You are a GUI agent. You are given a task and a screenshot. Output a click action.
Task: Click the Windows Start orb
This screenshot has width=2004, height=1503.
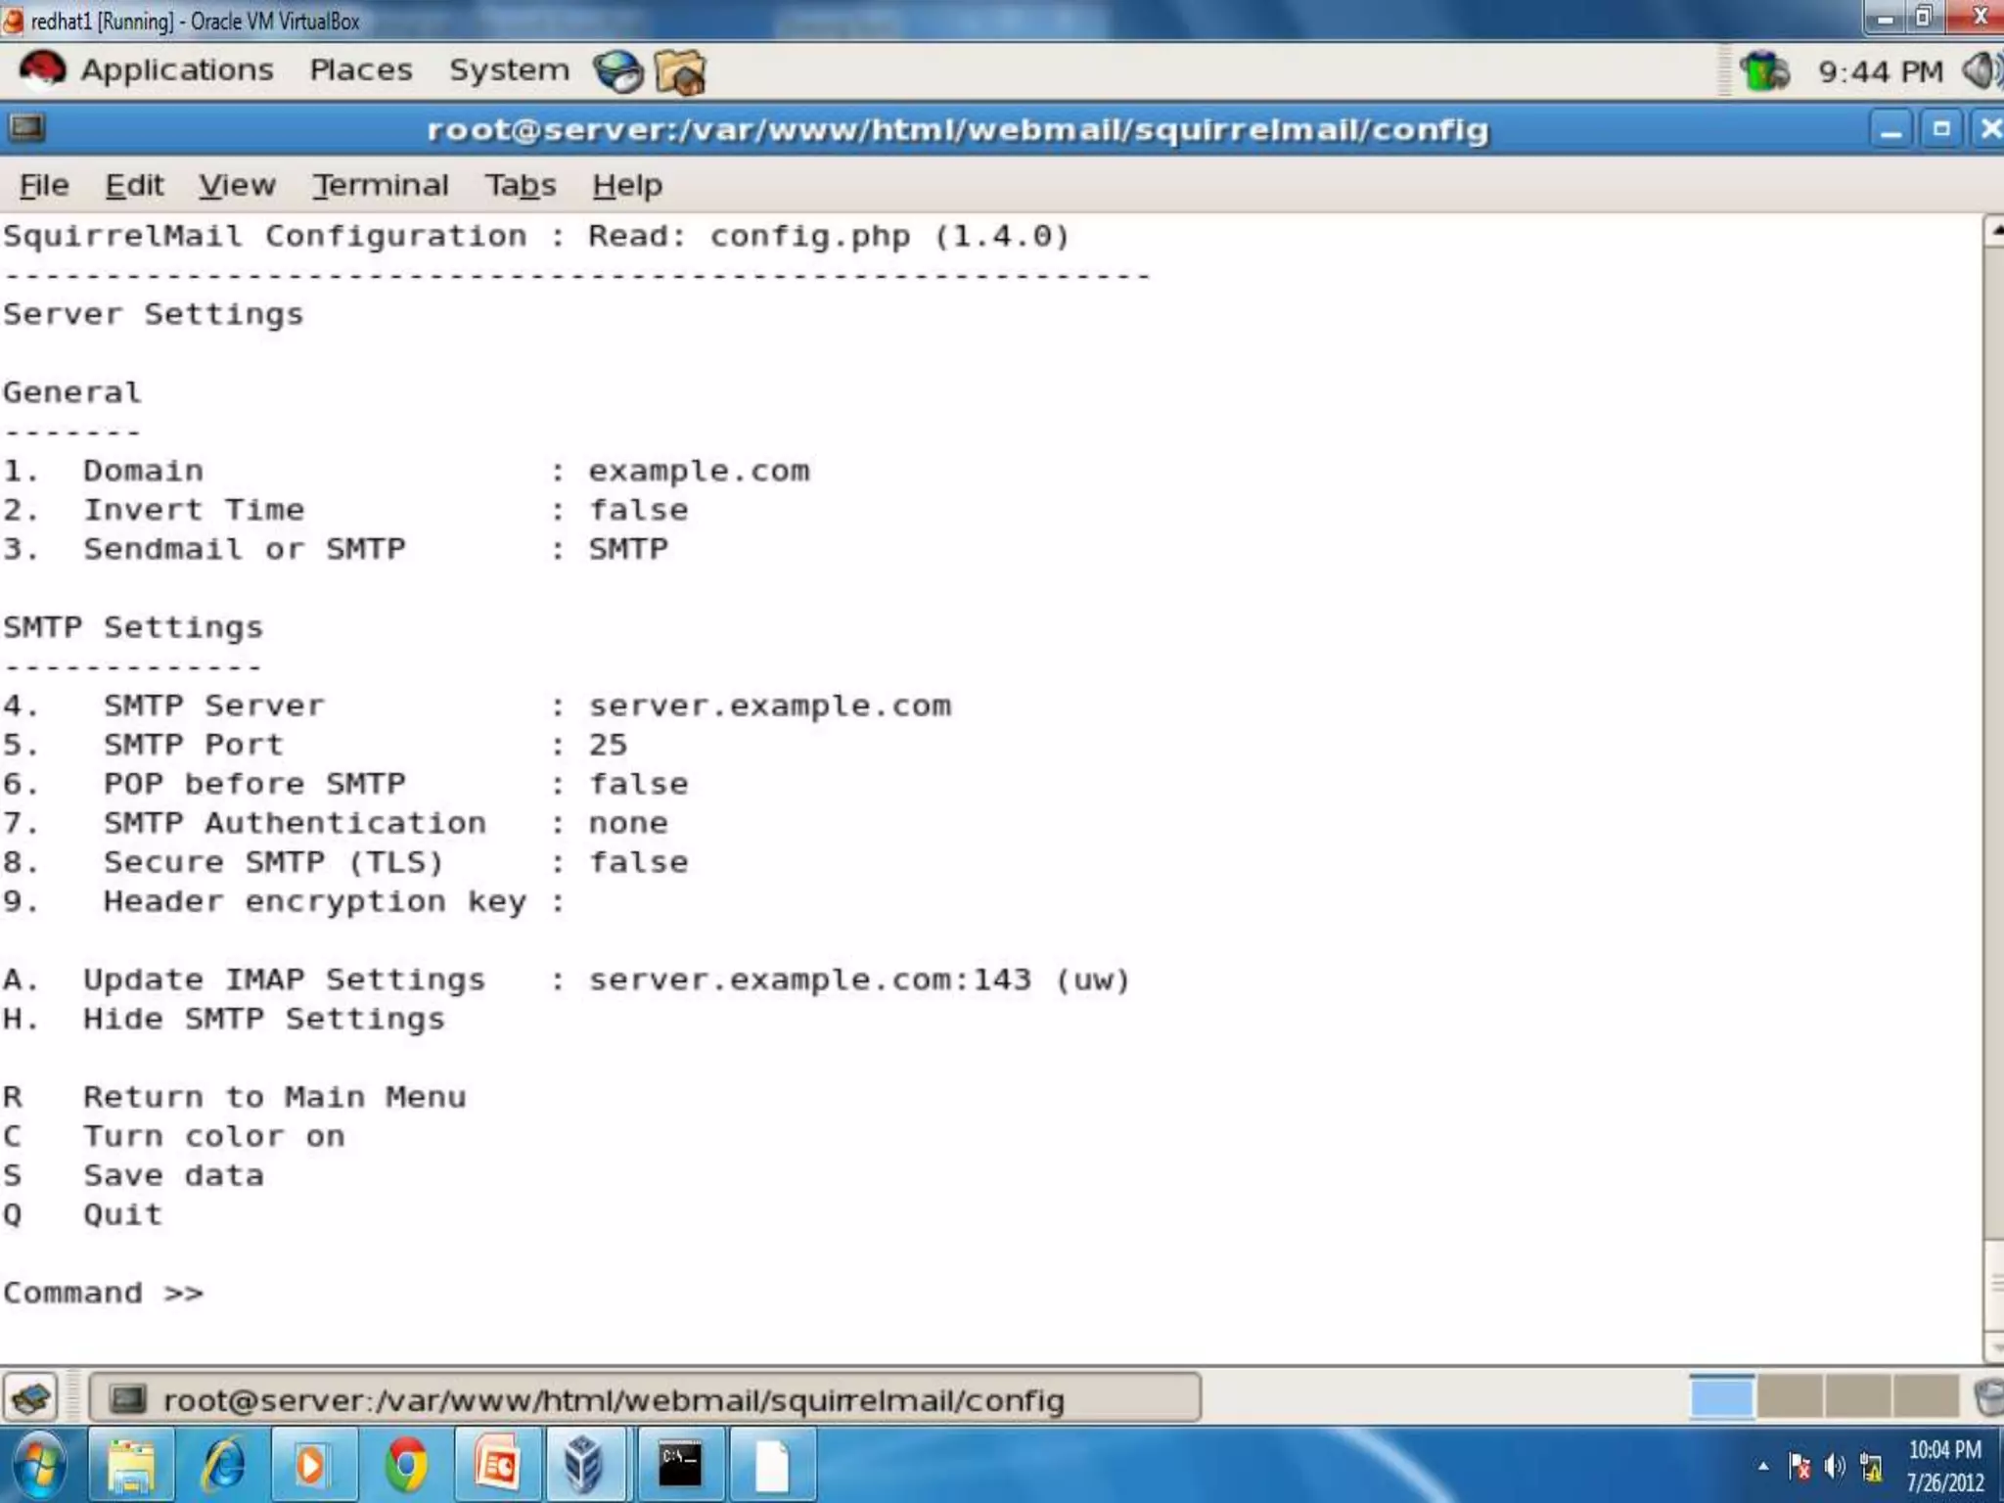[39, 1465]
